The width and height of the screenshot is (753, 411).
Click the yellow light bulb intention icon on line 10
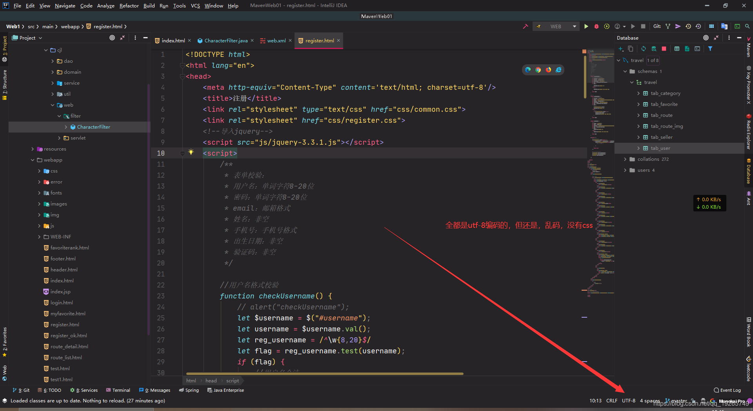[191, 152]
